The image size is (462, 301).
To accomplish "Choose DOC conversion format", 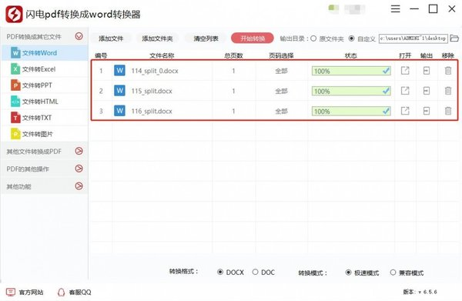I will (255, 272).
